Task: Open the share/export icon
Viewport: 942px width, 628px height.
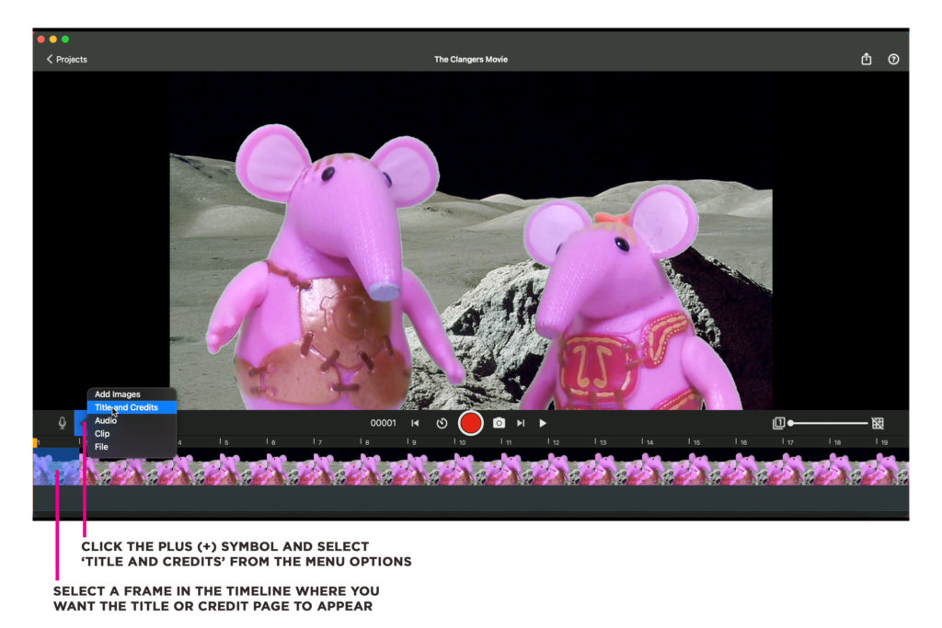Action: pos(867,59)
